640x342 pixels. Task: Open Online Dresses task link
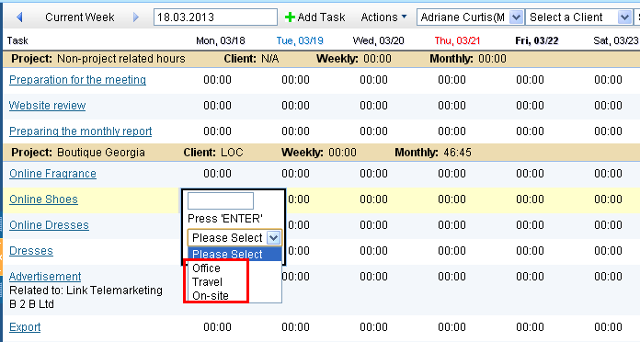pos(49,225)
